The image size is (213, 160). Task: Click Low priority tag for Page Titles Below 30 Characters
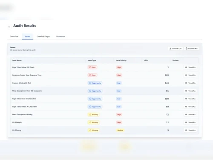click(119, 107)
